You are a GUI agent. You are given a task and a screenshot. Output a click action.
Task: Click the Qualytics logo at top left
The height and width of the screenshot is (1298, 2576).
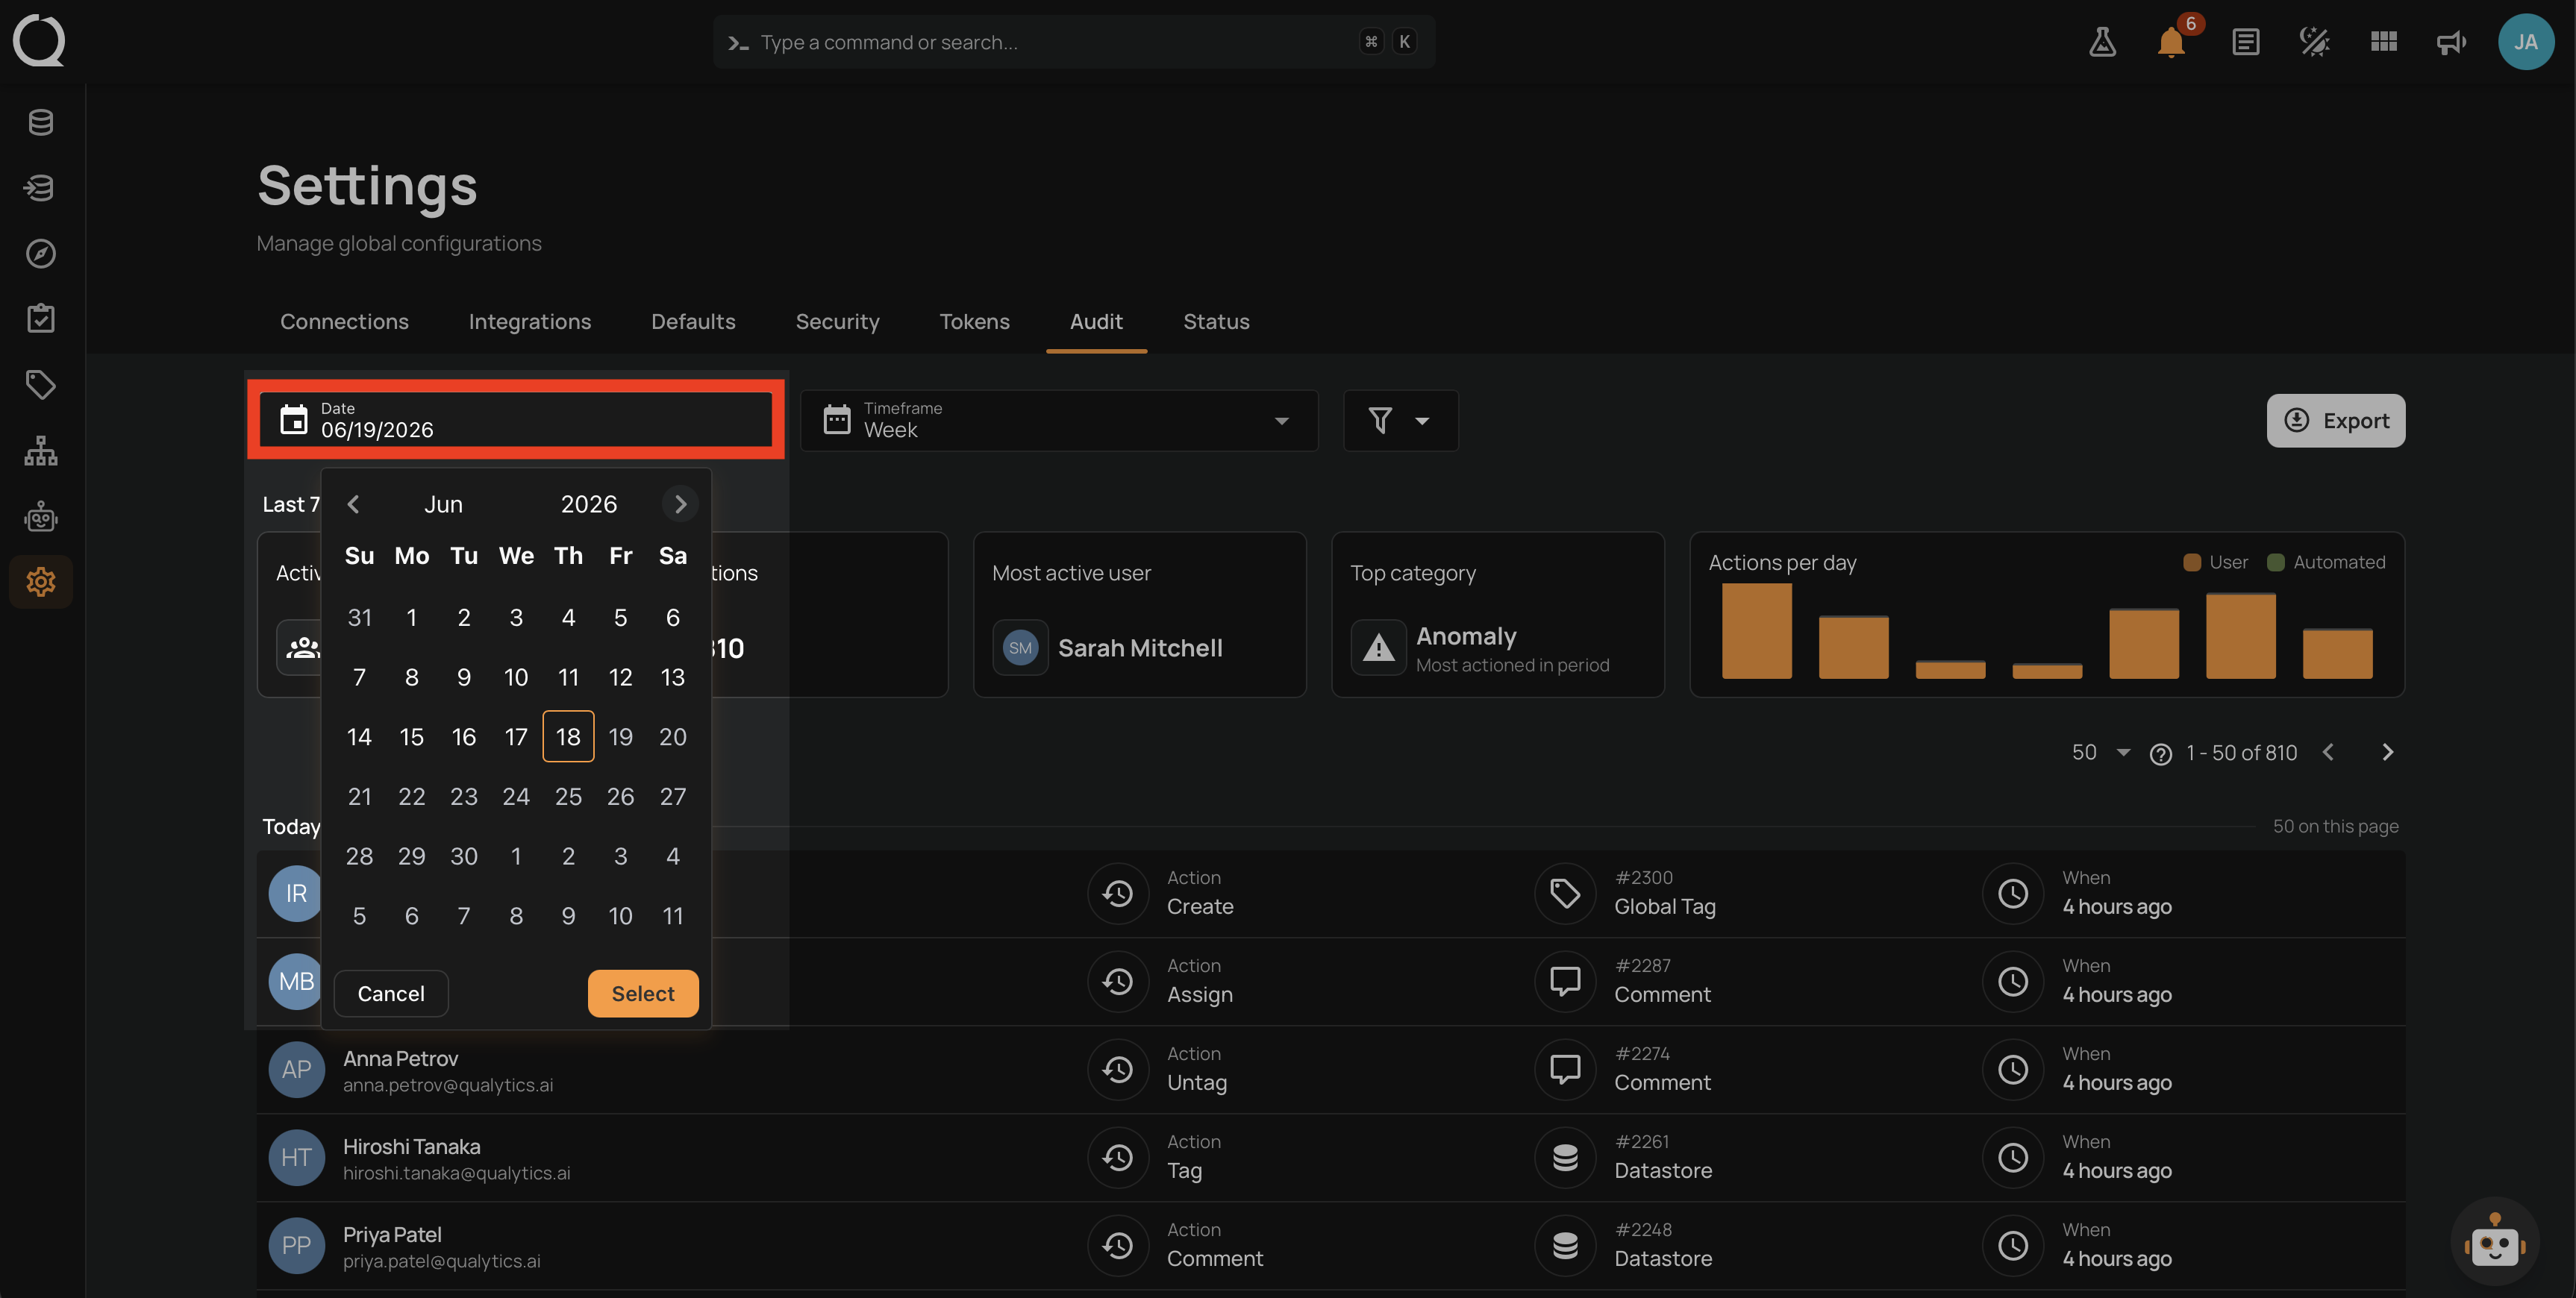tap(39, 40)
